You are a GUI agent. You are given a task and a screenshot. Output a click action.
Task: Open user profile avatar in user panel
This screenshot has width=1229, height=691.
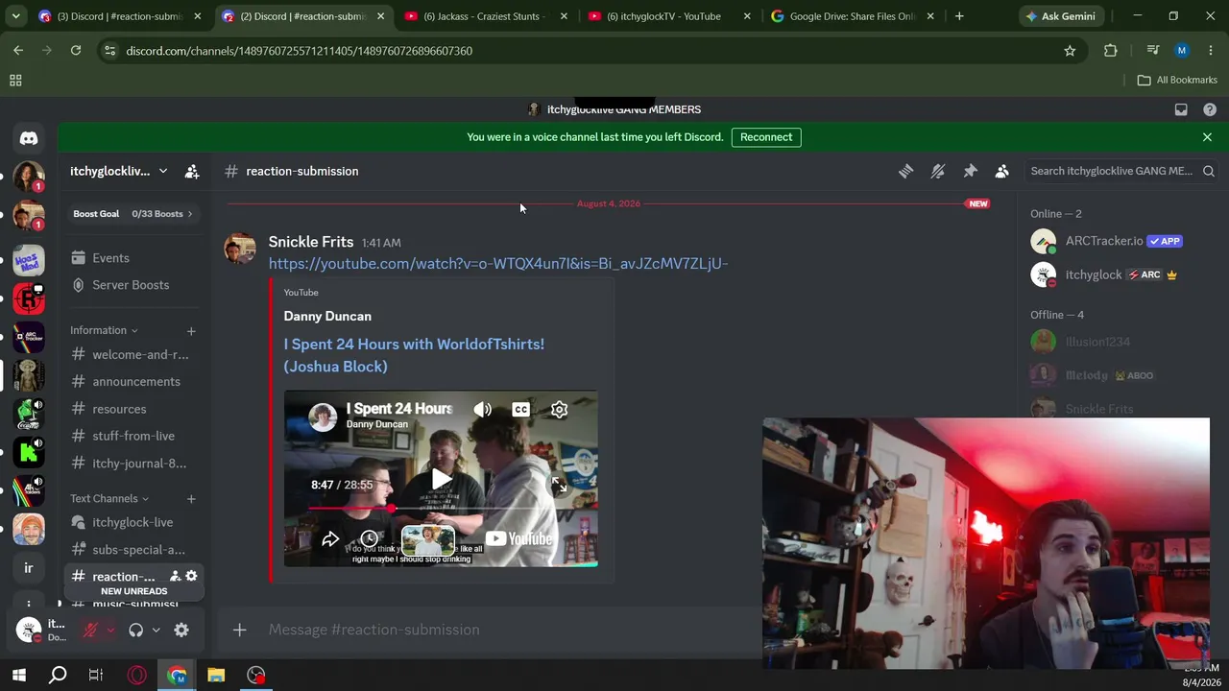tap(29, 630)
